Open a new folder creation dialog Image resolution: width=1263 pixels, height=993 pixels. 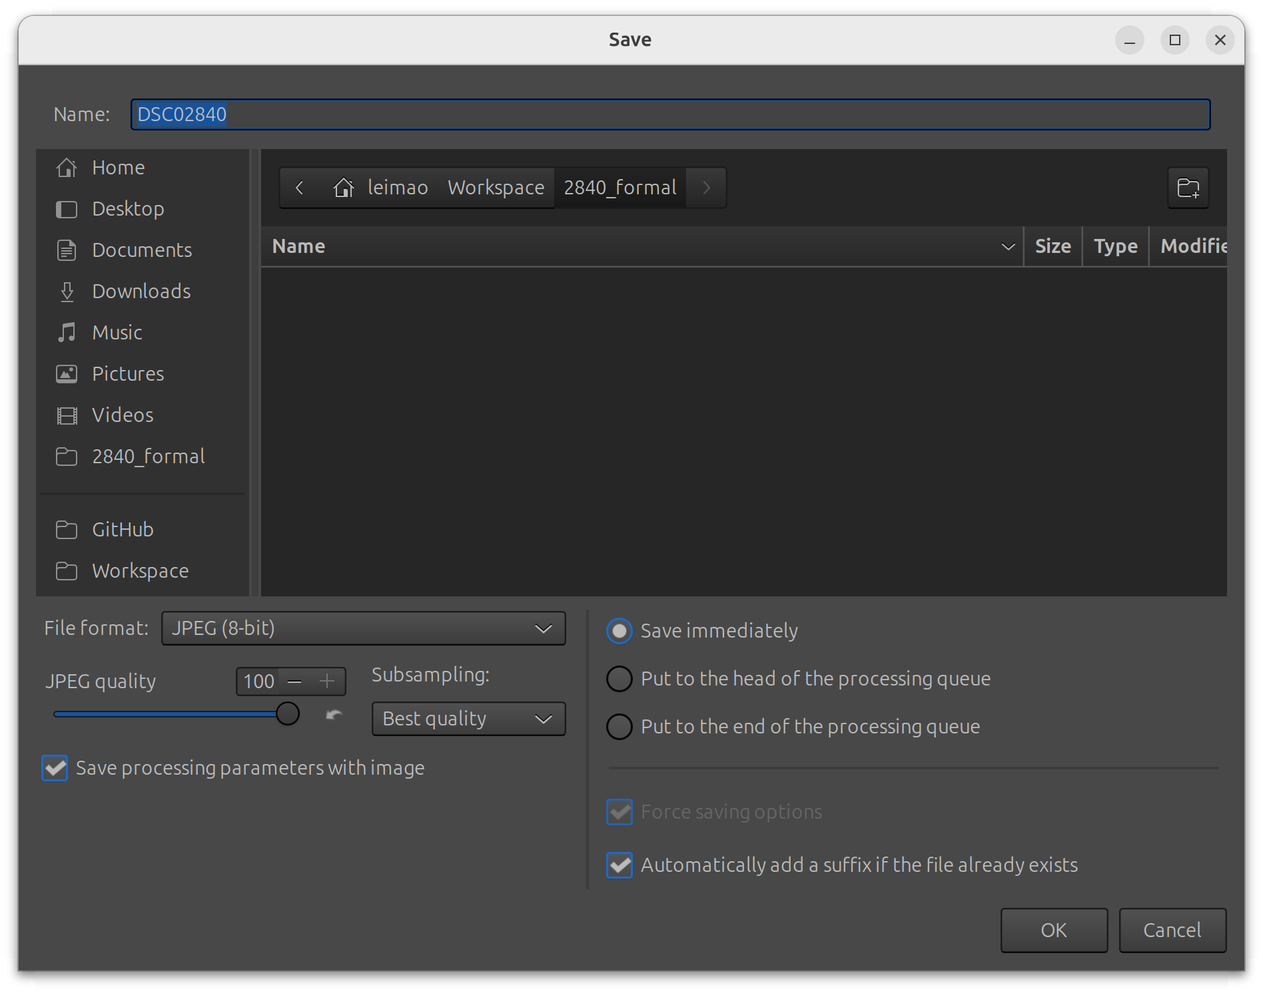coord(1188,187)
